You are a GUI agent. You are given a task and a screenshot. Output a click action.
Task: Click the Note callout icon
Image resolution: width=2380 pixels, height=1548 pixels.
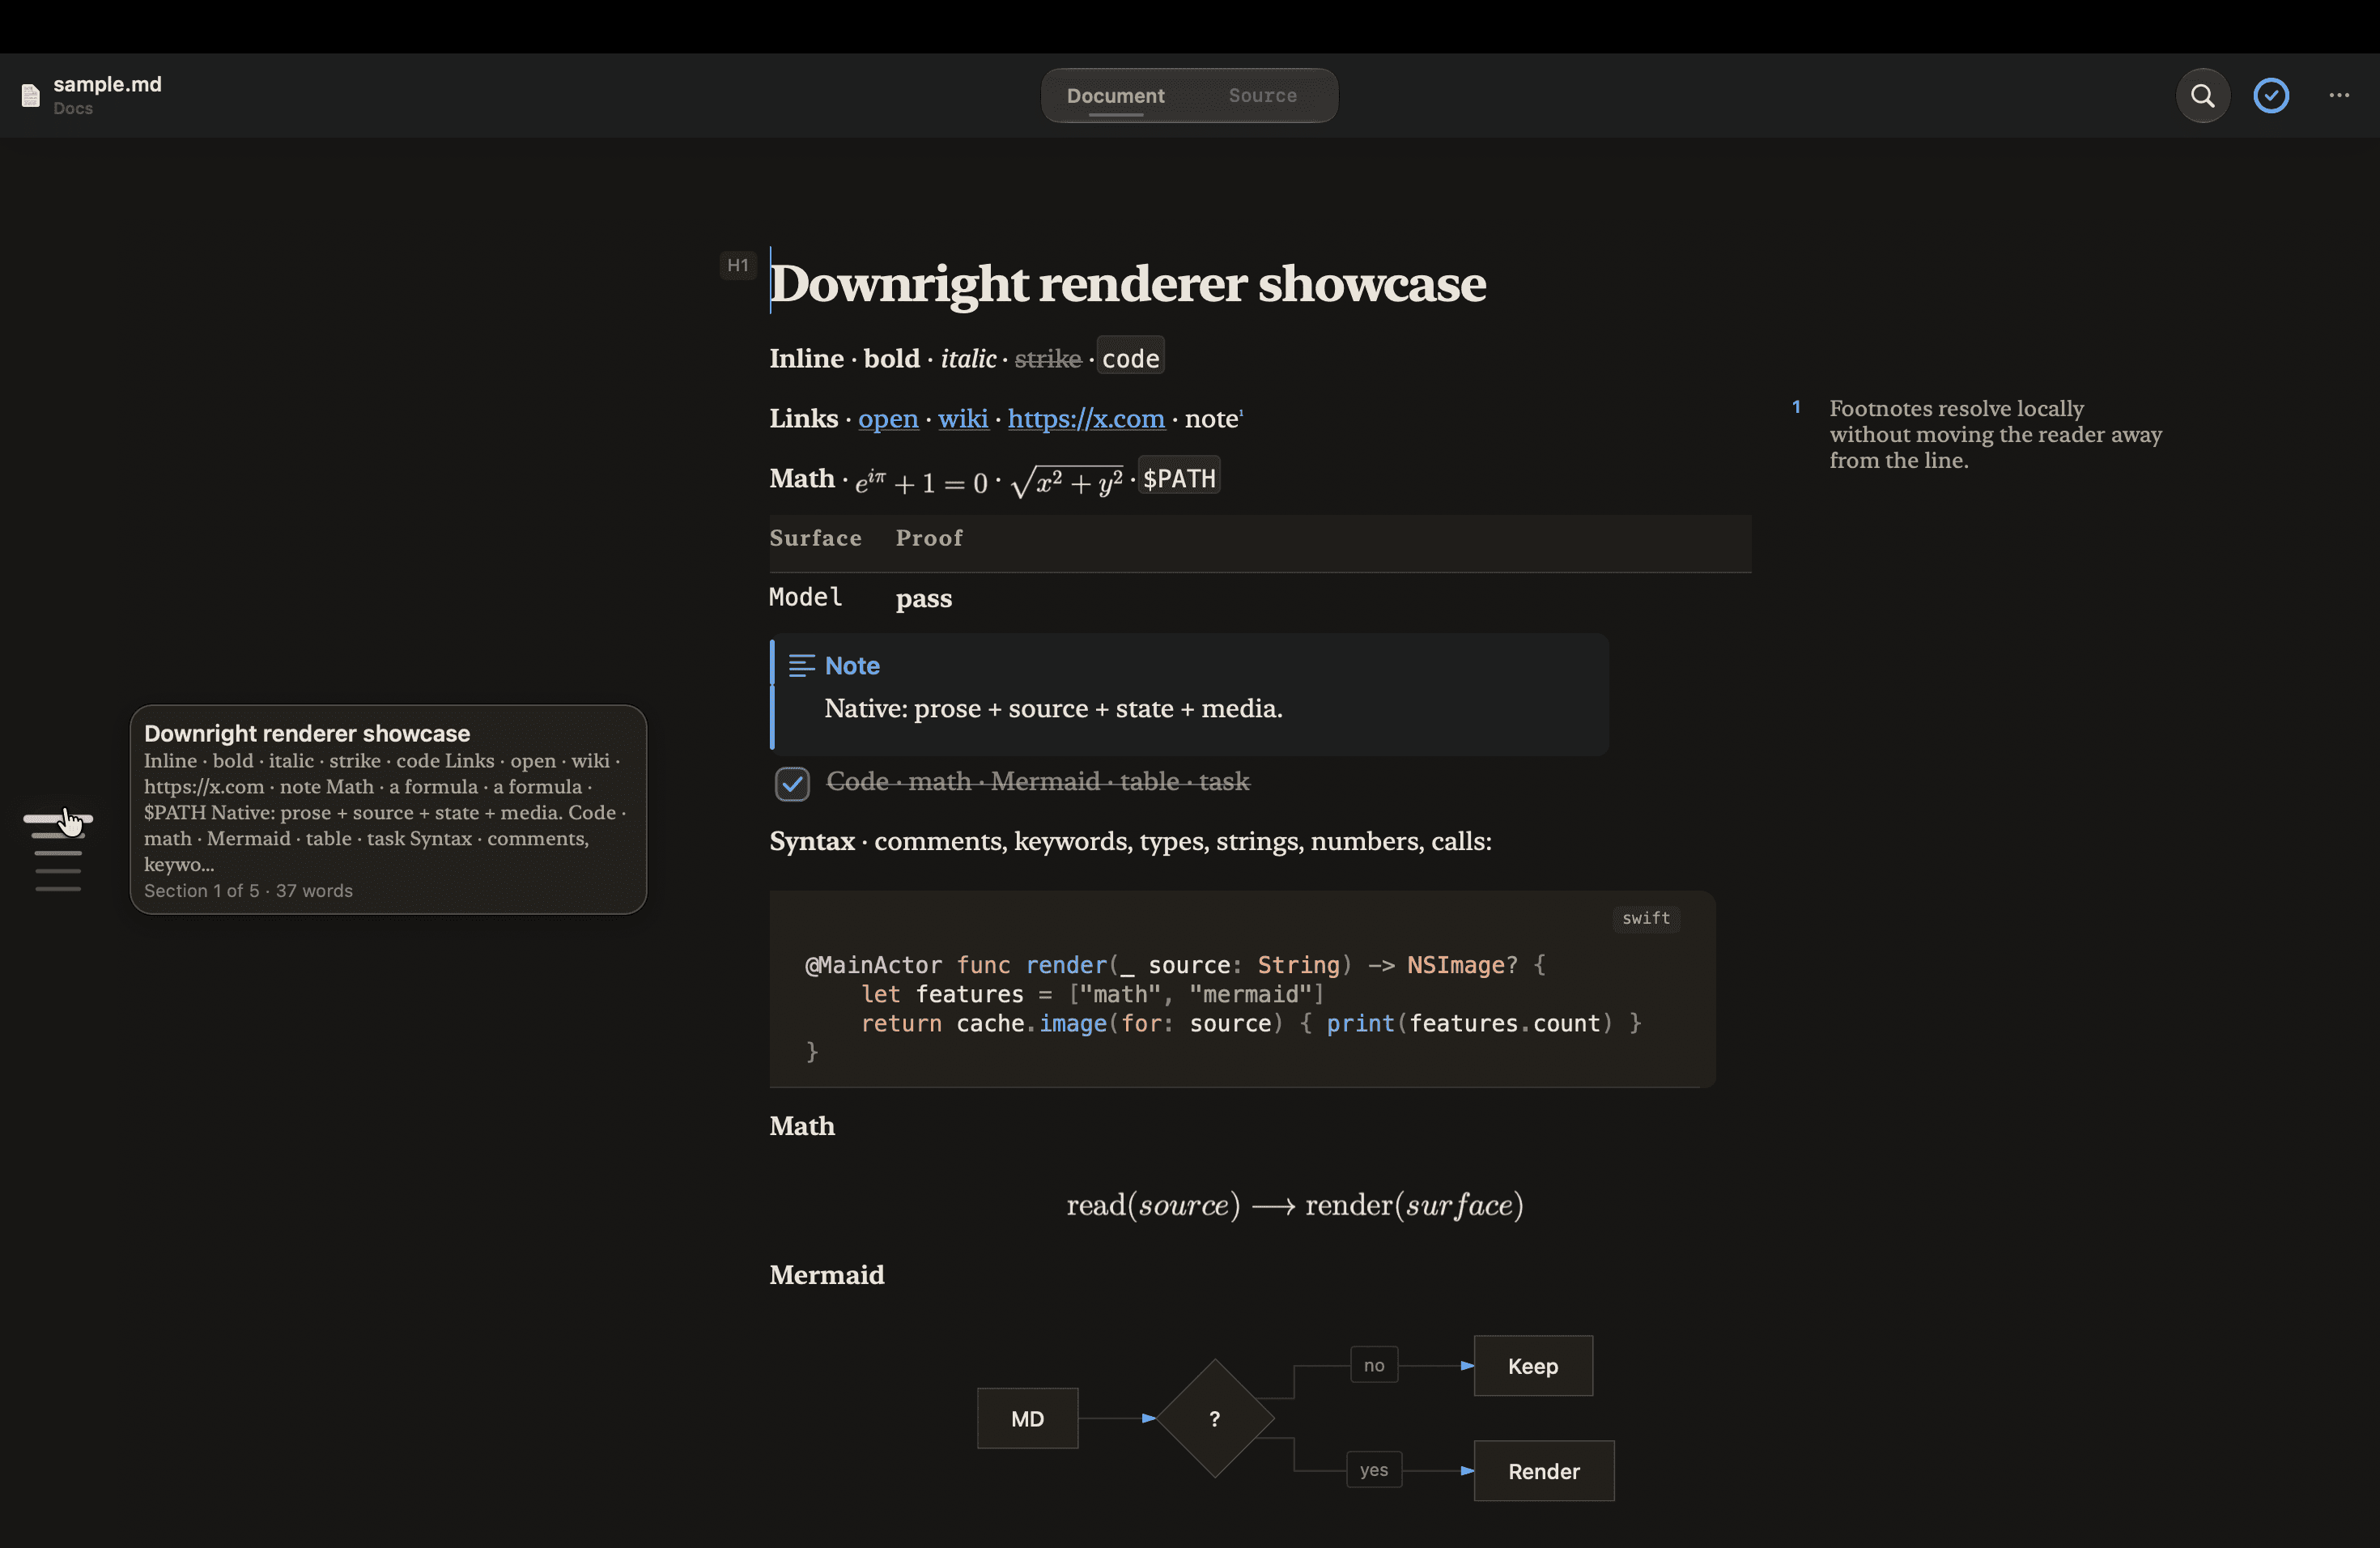[802, 666]
